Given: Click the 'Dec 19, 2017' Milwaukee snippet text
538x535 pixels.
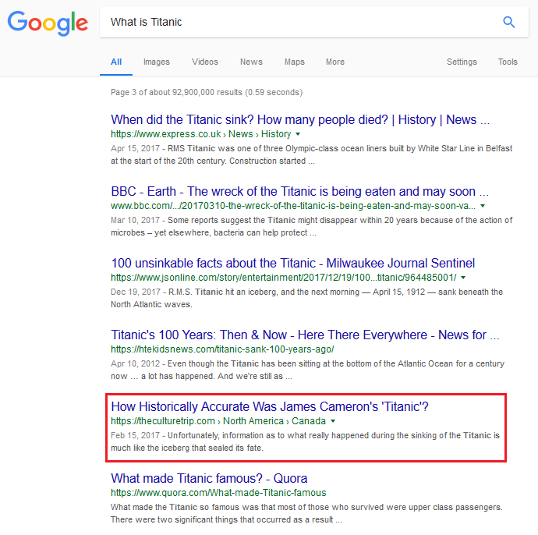Looking at the screenshot, I should coord(306,298).
